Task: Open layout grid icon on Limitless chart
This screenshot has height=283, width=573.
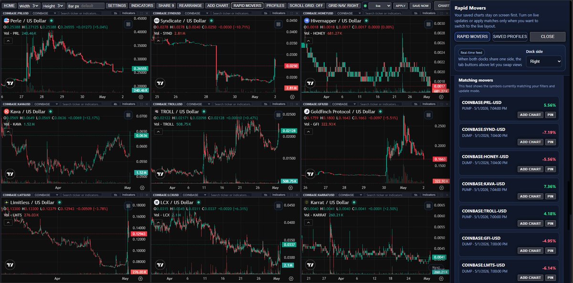Action: click(128, 206)
